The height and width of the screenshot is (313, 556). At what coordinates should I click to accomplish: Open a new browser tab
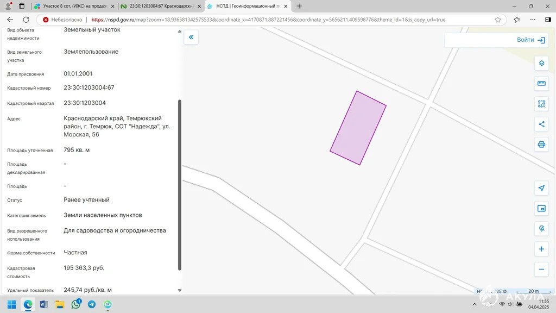[x=299, y=6]
